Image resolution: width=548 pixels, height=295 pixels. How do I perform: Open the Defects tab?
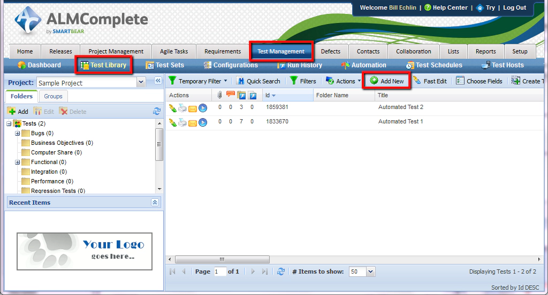pos(331,51)
